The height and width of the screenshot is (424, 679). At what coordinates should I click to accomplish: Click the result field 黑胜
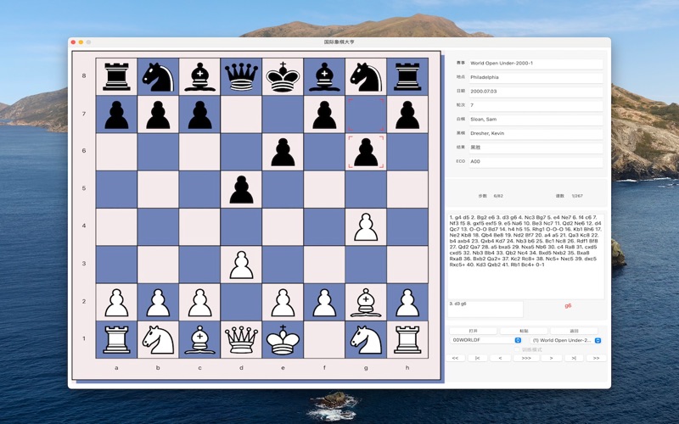point(536,148)
